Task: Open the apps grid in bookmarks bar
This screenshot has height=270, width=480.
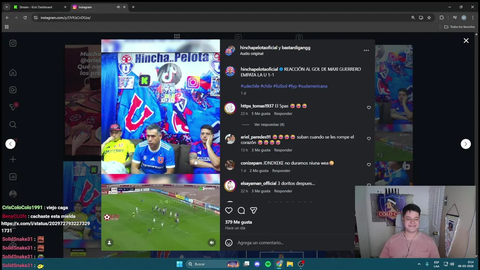Action: click(x=6, y=27)
